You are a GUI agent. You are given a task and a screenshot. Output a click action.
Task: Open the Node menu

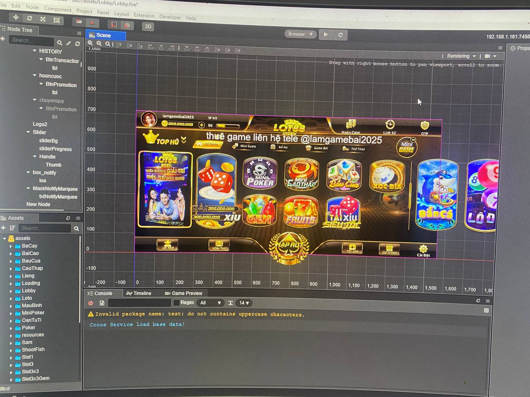(32, 7)
